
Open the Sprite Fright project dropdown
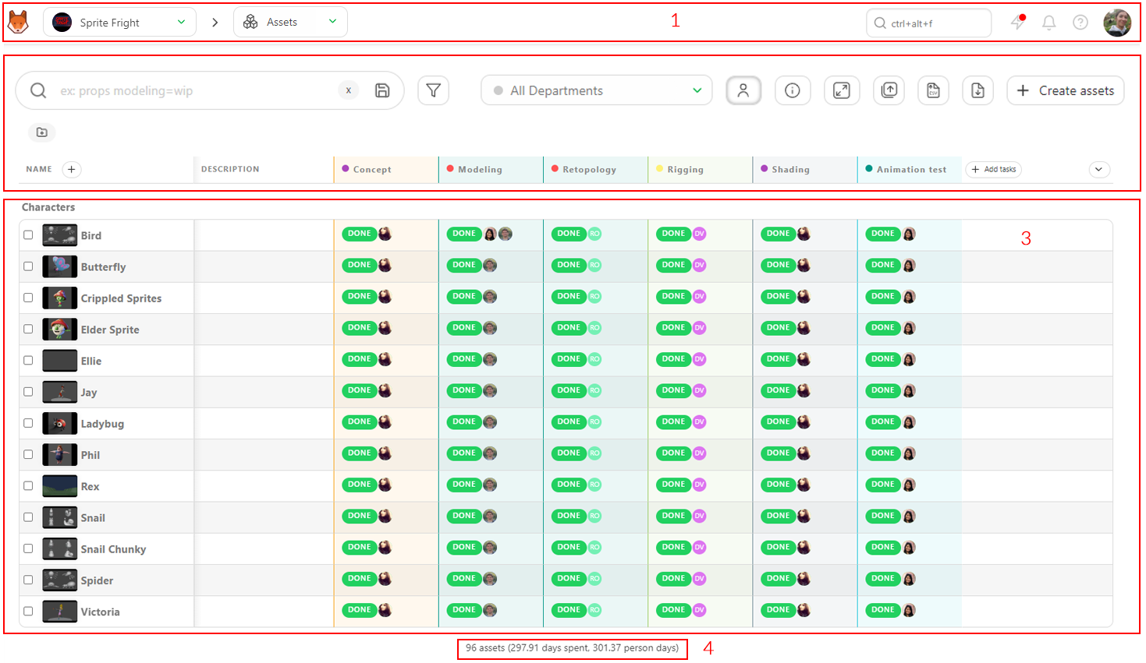(x=119, y=23)
